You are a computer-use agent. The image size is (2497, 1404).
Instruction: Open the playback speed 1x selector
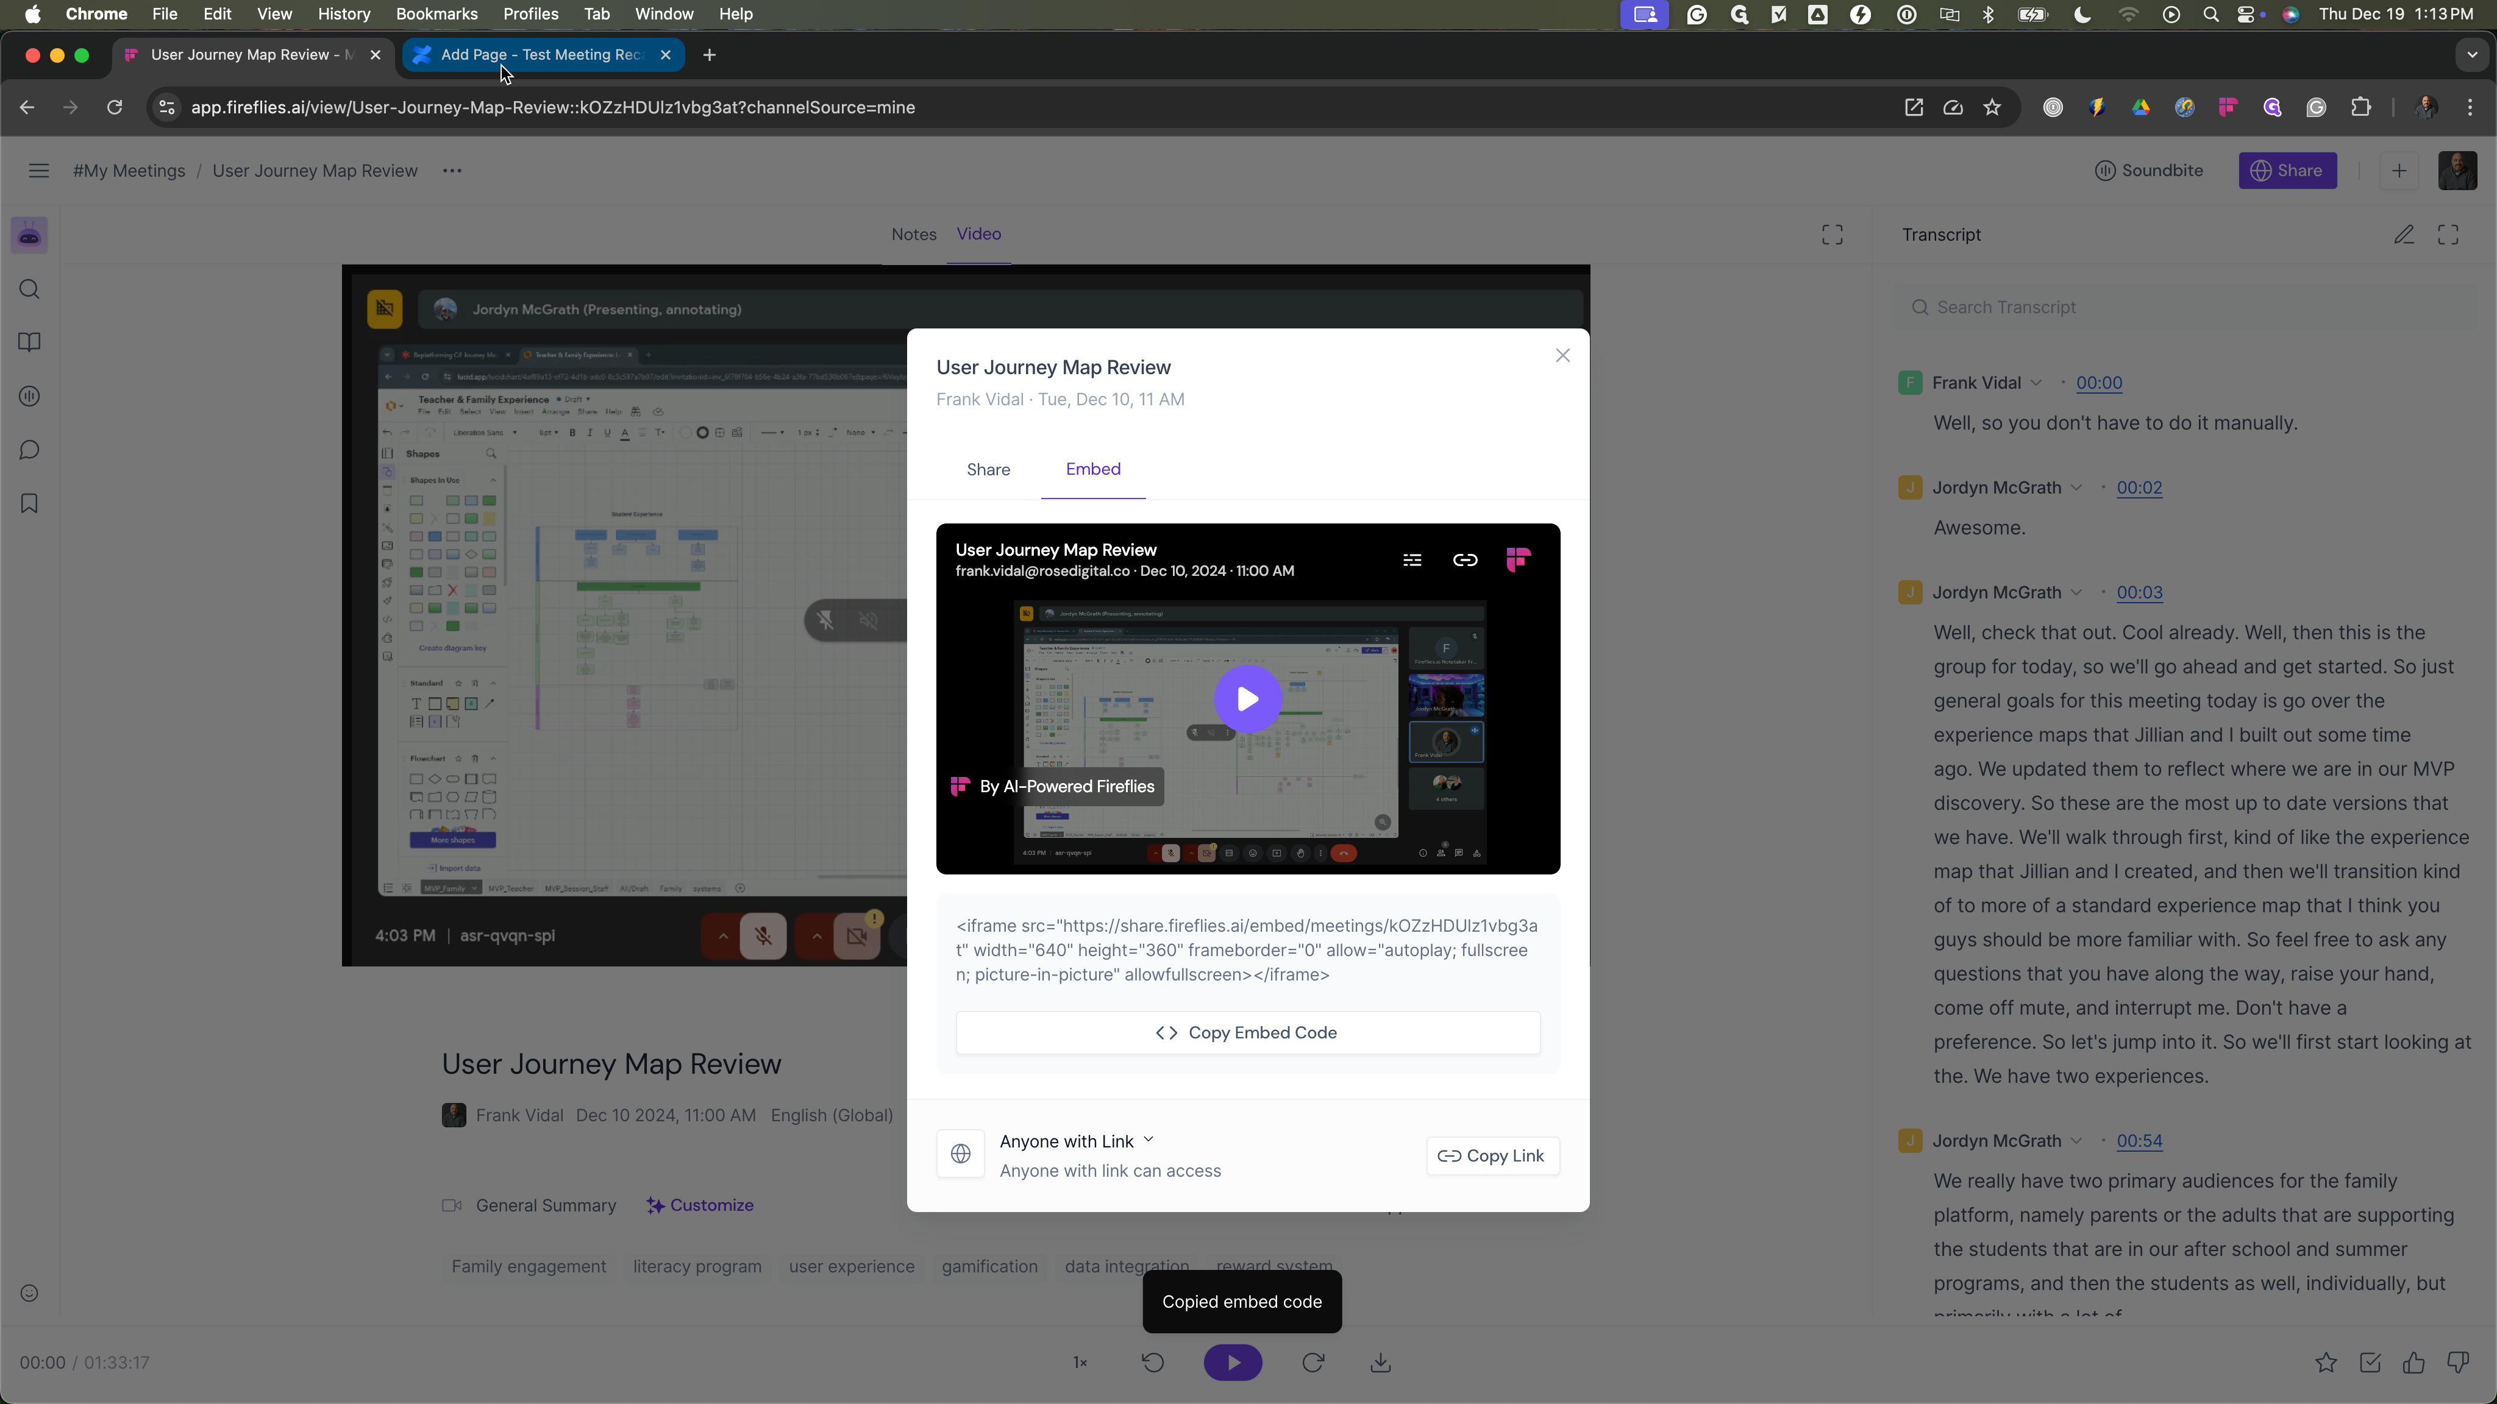coord(1080,1363)
